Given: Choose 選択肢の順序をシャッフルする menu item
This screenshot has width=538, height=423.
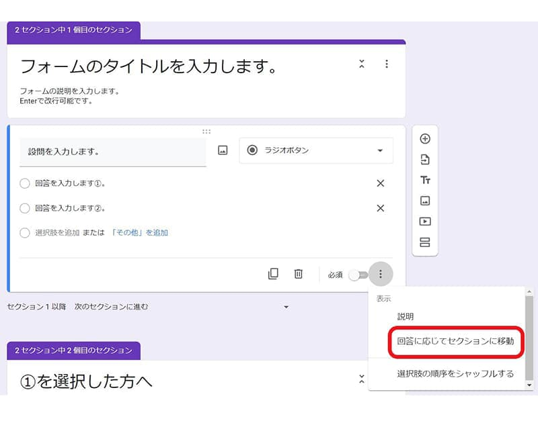Looking at the screenshot, I should [x=455, y=373].
